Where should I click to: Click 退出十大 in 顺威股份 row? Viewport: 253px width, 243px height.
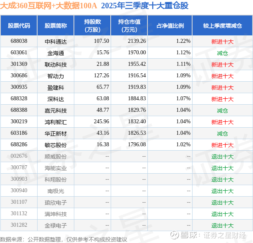coord(223,157)
